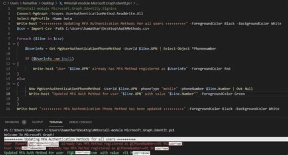Click line number 21 in the gutter
The height and width of the screenshot is (155, 288).
click(8, 109)
